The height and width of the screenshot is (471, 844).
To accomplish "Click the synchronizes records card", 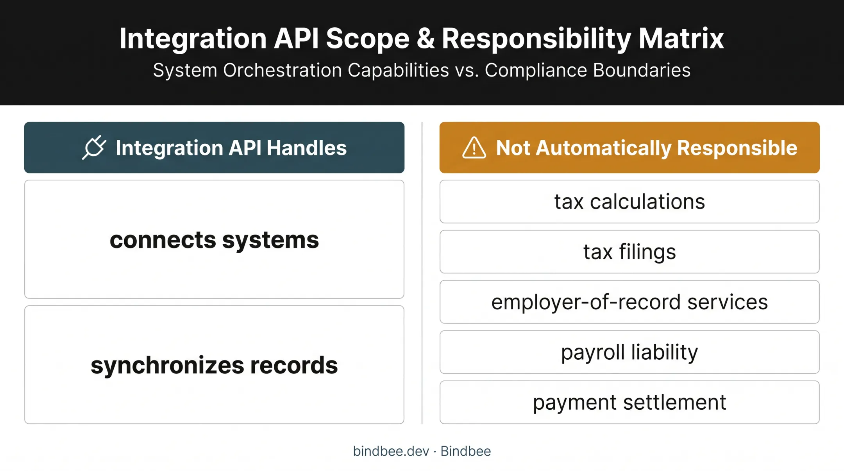I will tap(214, 365).
